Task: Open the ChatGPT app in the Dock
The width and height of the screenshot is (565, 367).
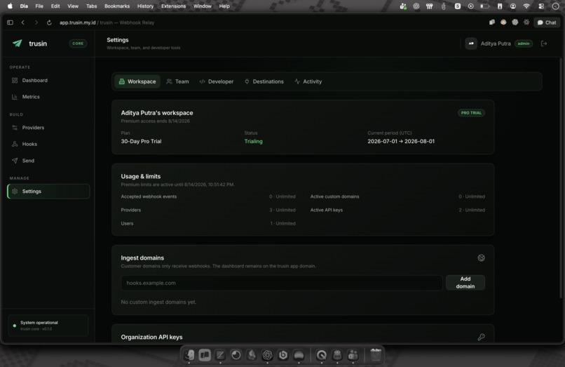Action: [267, 355]
